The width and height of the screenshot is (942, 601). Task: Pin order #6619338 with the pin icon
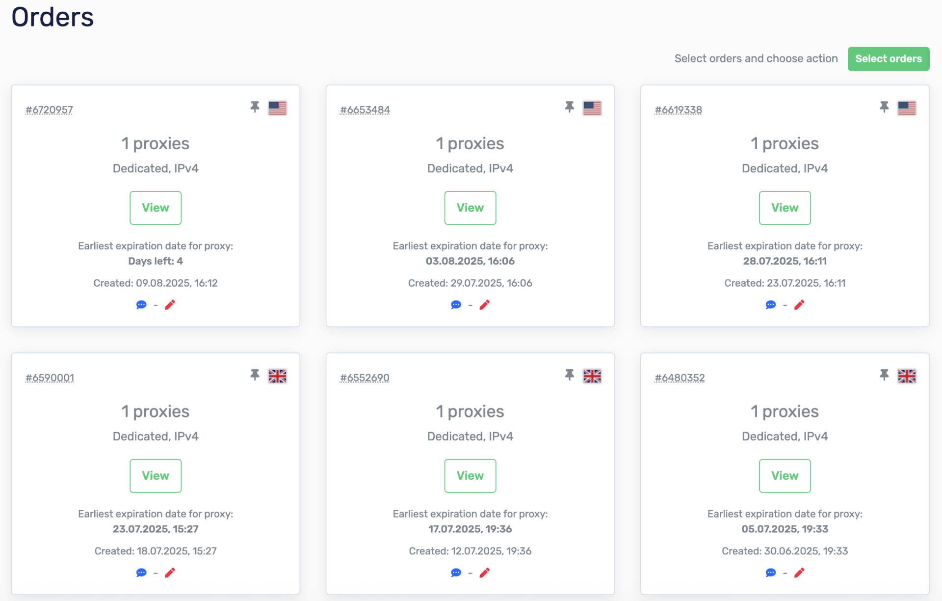(884, 107)
